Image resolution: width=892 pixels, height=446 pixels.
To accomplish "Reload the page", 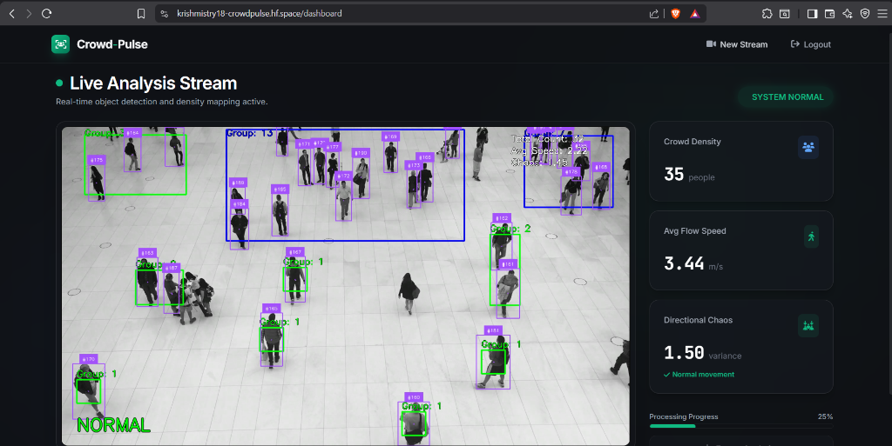I will [47, 14].
